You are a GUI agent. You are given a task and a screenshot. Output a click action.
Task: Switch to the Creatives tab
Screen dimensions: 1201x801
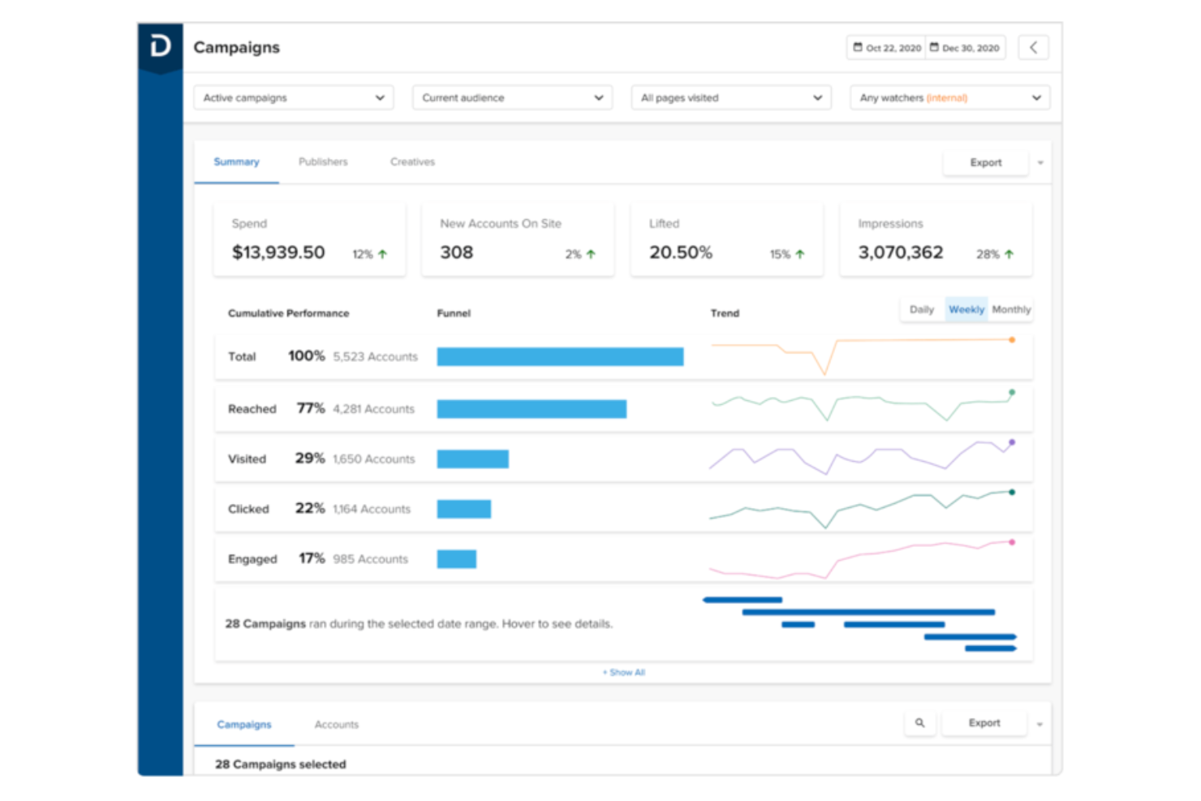coord(412,161)
